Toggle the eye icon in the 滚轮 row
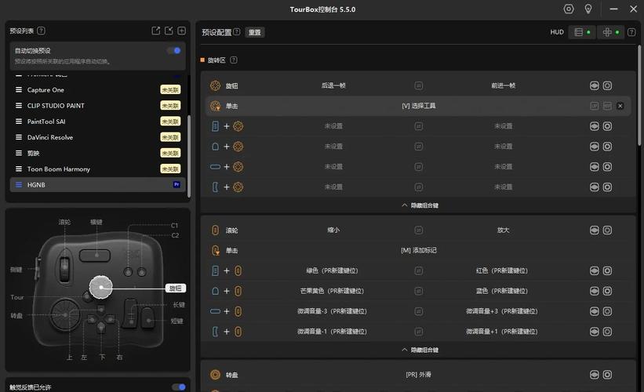 tap(595, 230)
